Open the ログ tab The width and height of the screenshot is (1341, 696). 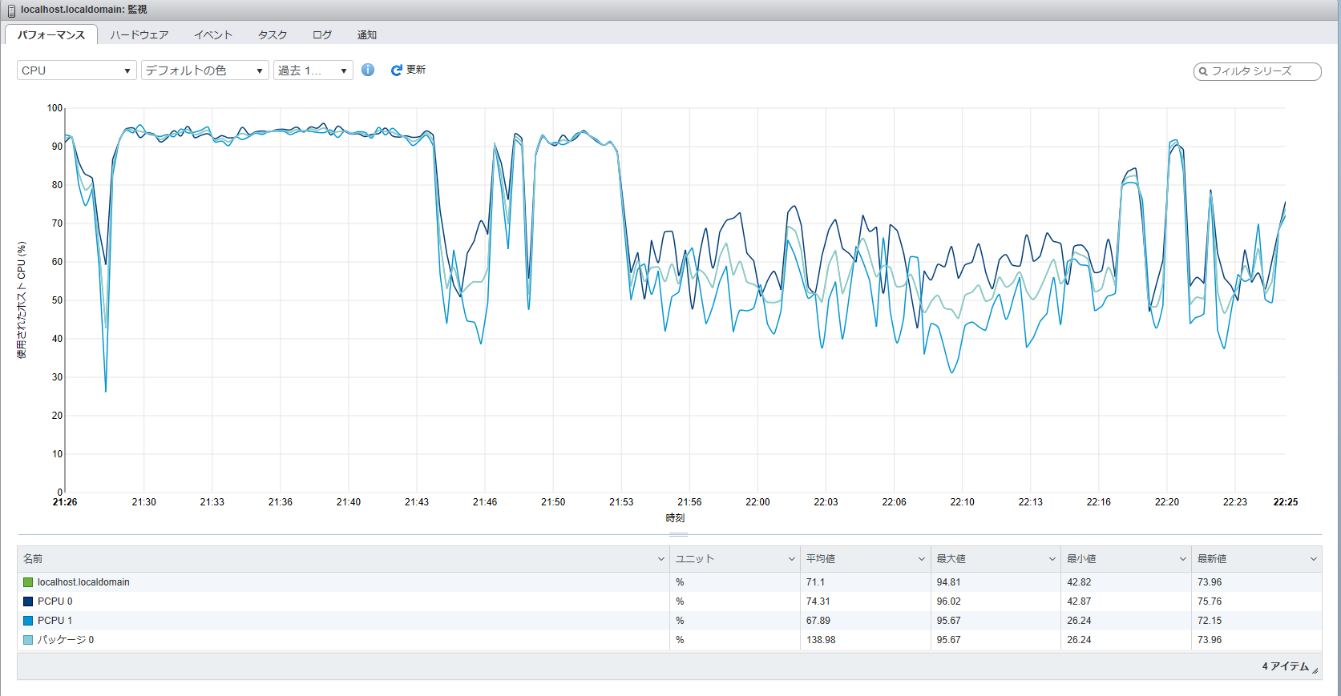click(x=322, y=35)
